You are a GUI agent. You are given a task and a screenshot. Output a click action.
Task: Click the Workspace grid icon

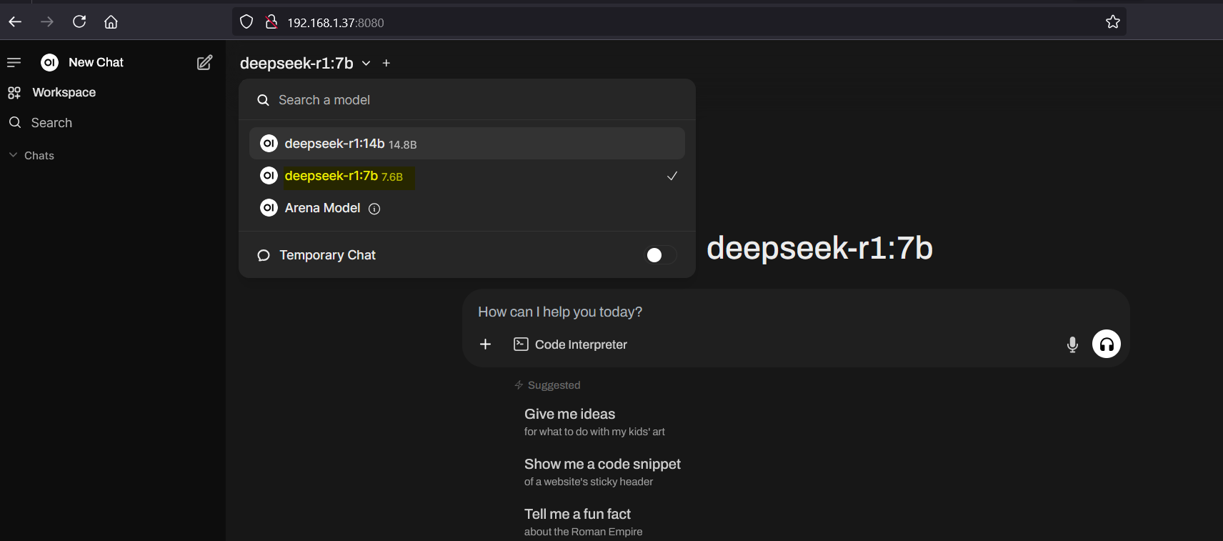coord(14,93)
